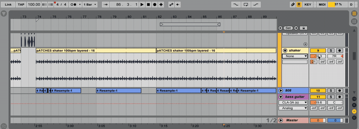Unfold the 808 track
This screenshot has height=129, width=359.
pos(280,91)
